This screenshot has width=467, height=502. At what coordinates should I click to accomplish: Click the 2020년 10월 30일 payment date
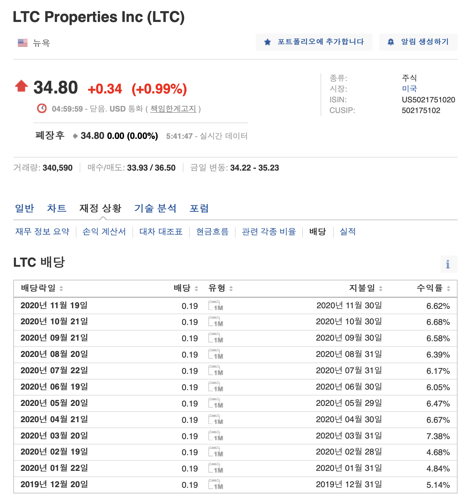coord(349,322)
